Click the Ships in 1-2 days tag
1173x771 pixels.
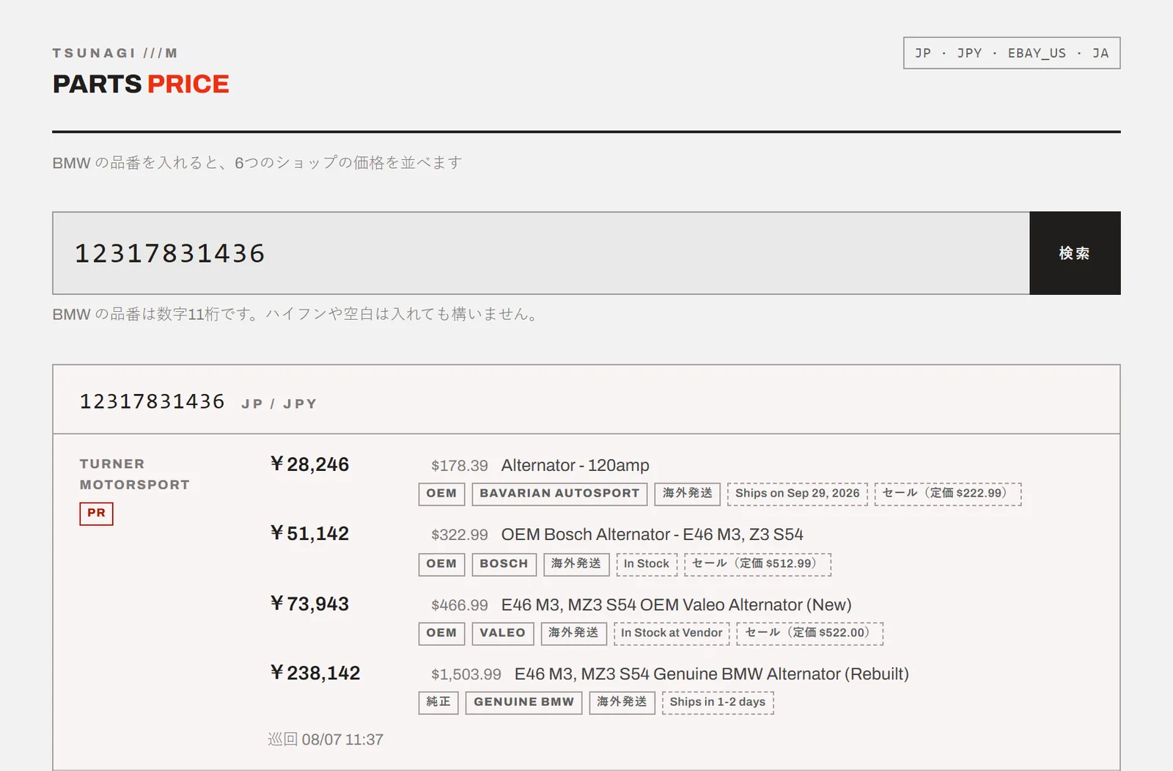pos(718,702)
